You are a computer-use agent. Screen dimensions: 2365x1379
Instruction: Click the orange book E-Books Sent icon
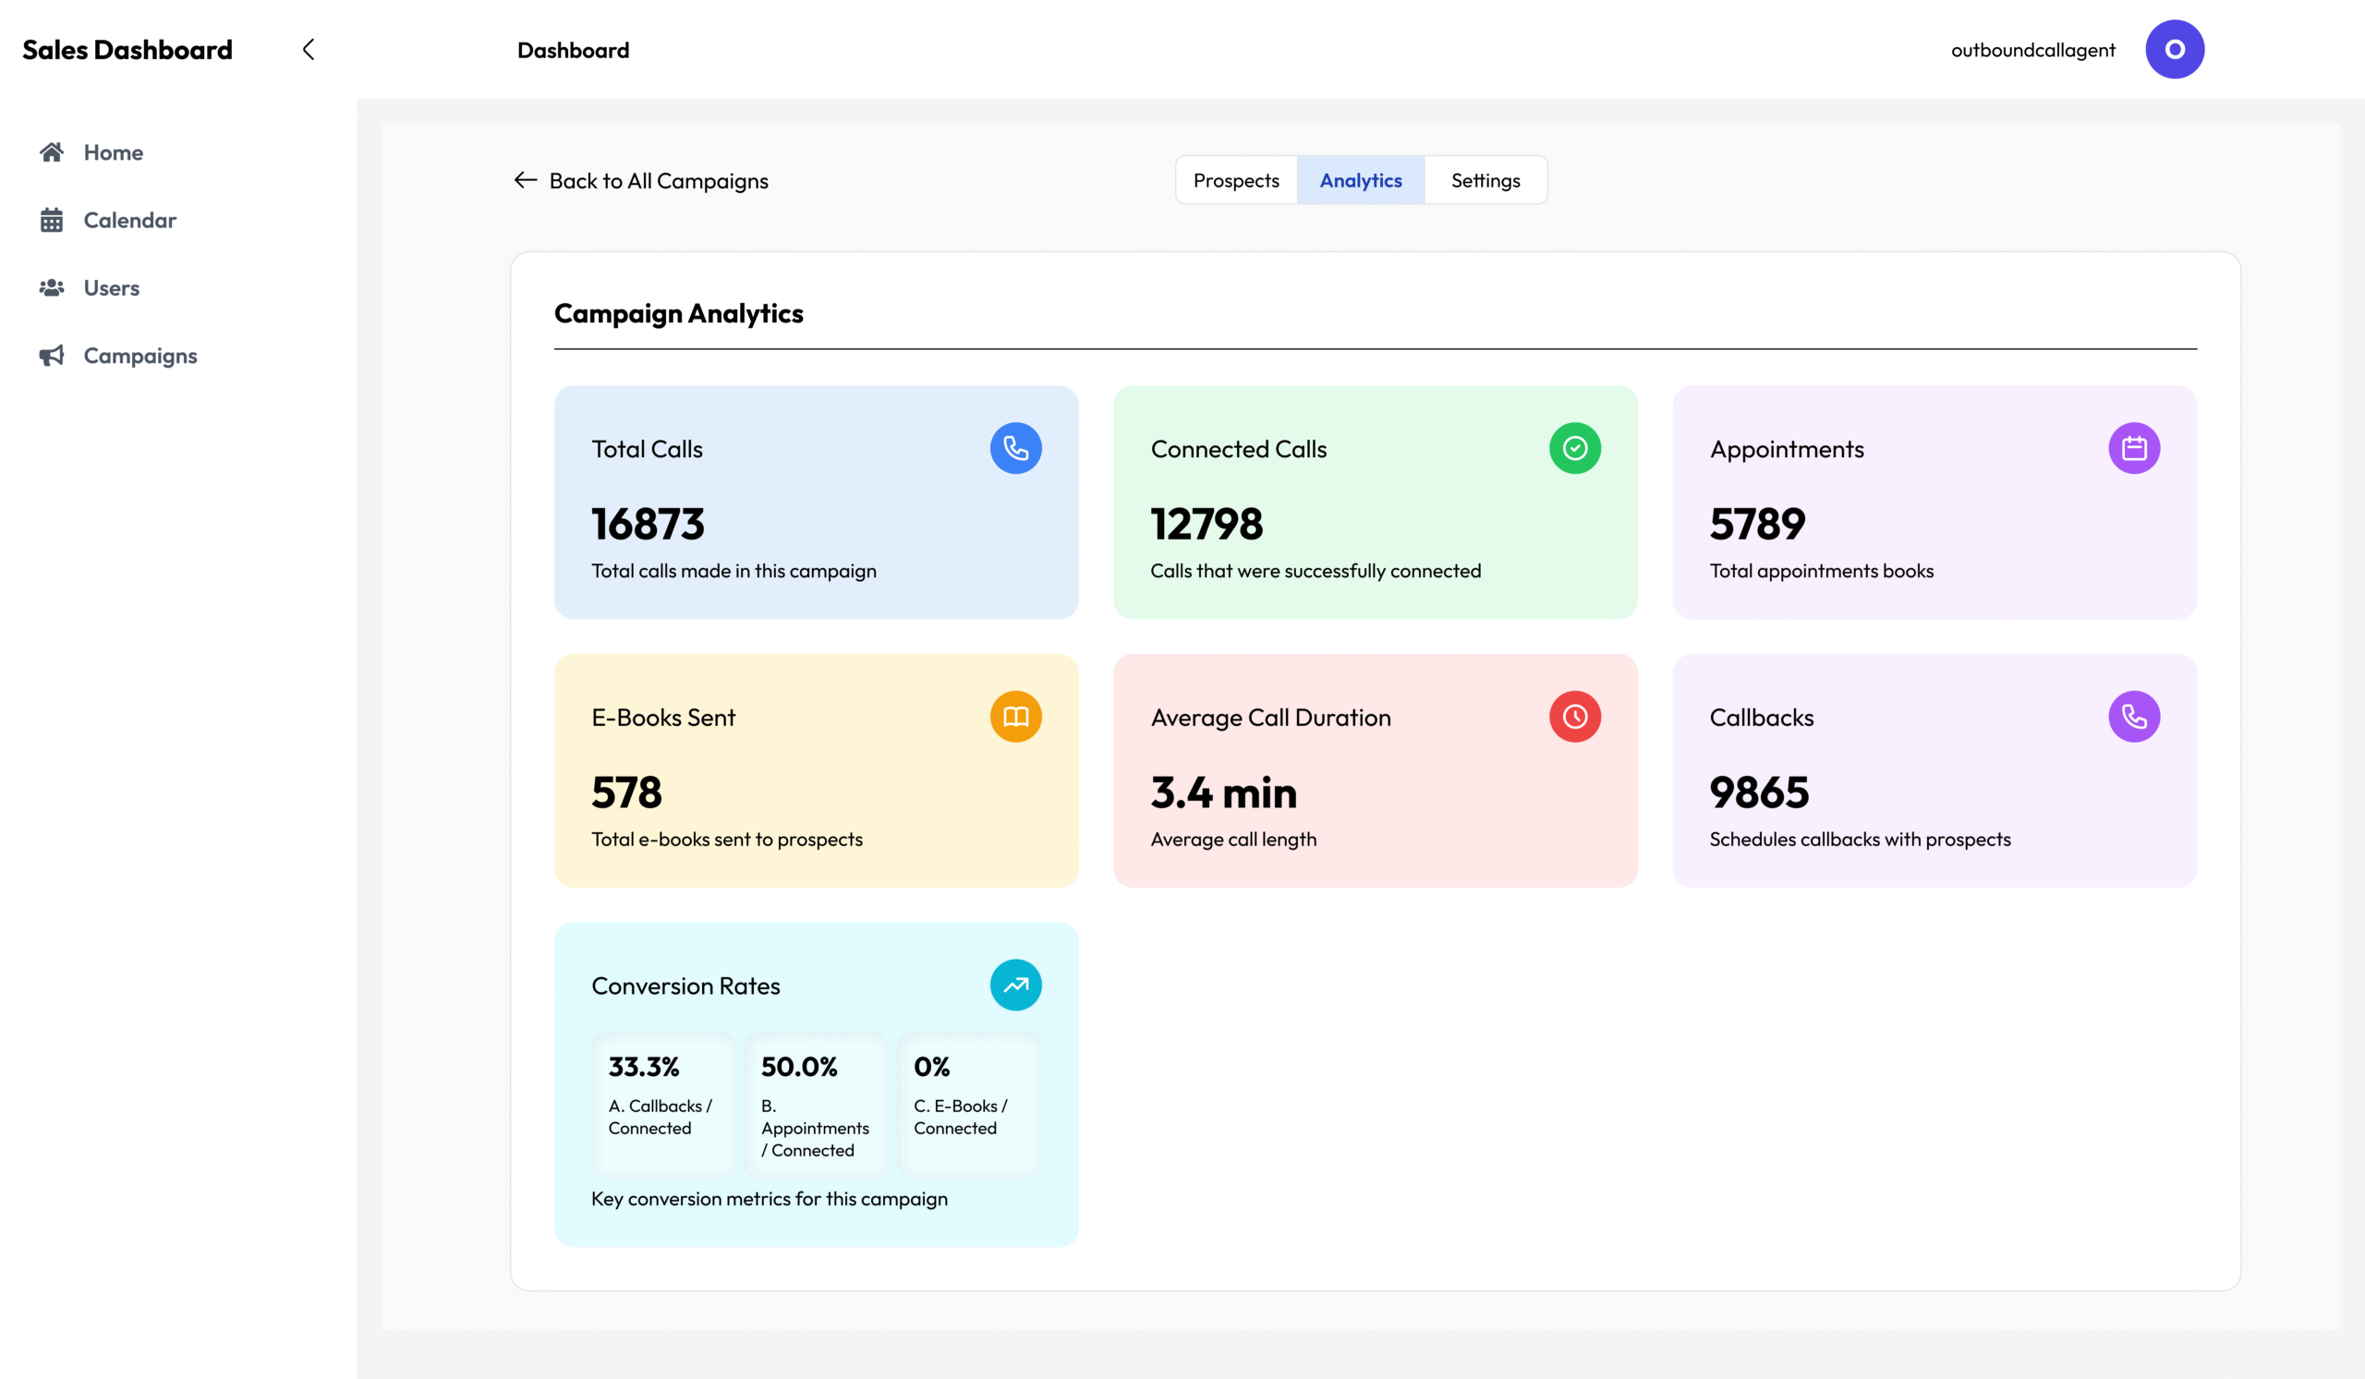coord(1015,717)
